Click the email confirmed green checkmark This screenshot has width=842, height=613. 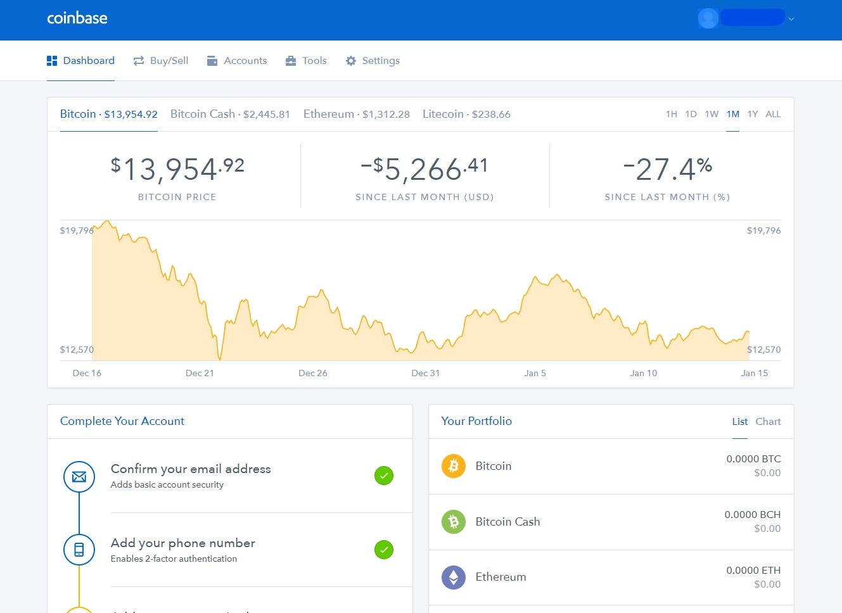pyautogui.click(x=384, y=476)
